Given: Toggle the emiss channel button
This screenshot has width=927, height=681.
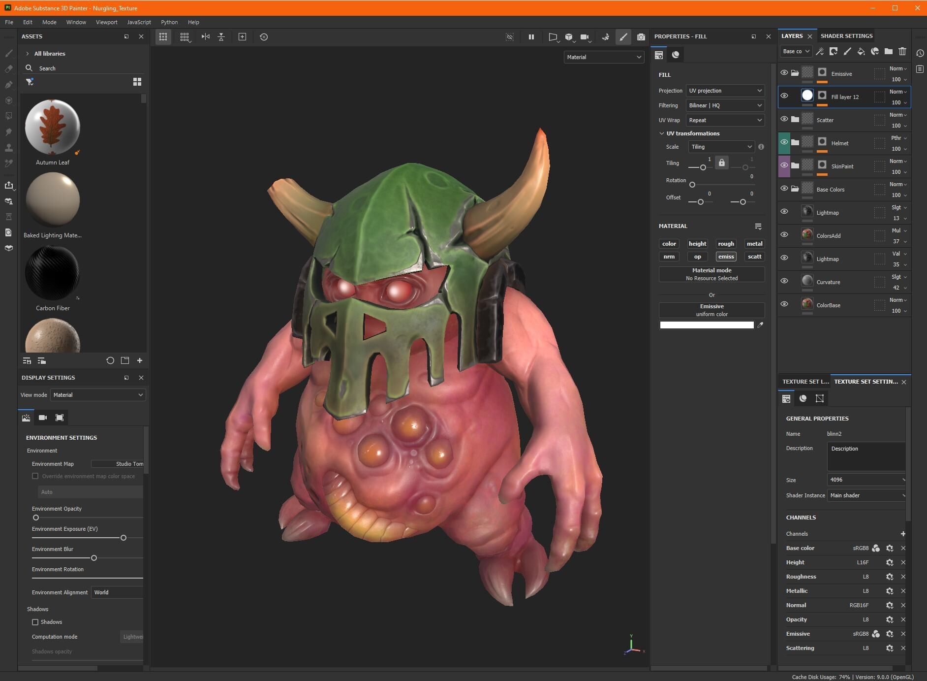Looking at the screenshot, I should tap(726, 257).
